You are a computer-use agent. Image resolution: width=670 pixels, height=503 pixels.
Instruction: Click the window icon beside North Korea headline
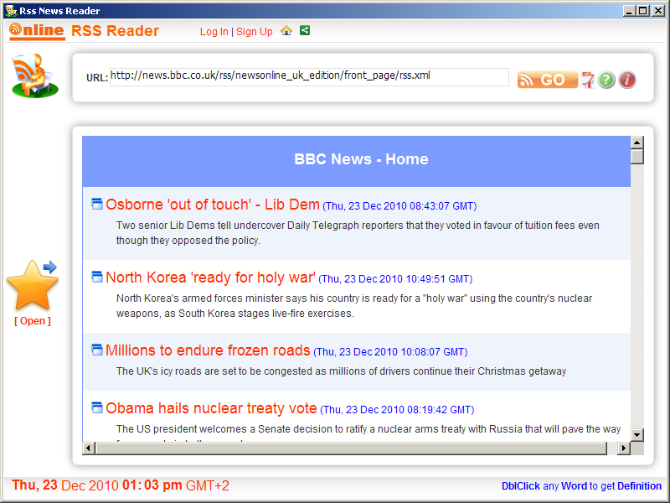tap(97, 277)
